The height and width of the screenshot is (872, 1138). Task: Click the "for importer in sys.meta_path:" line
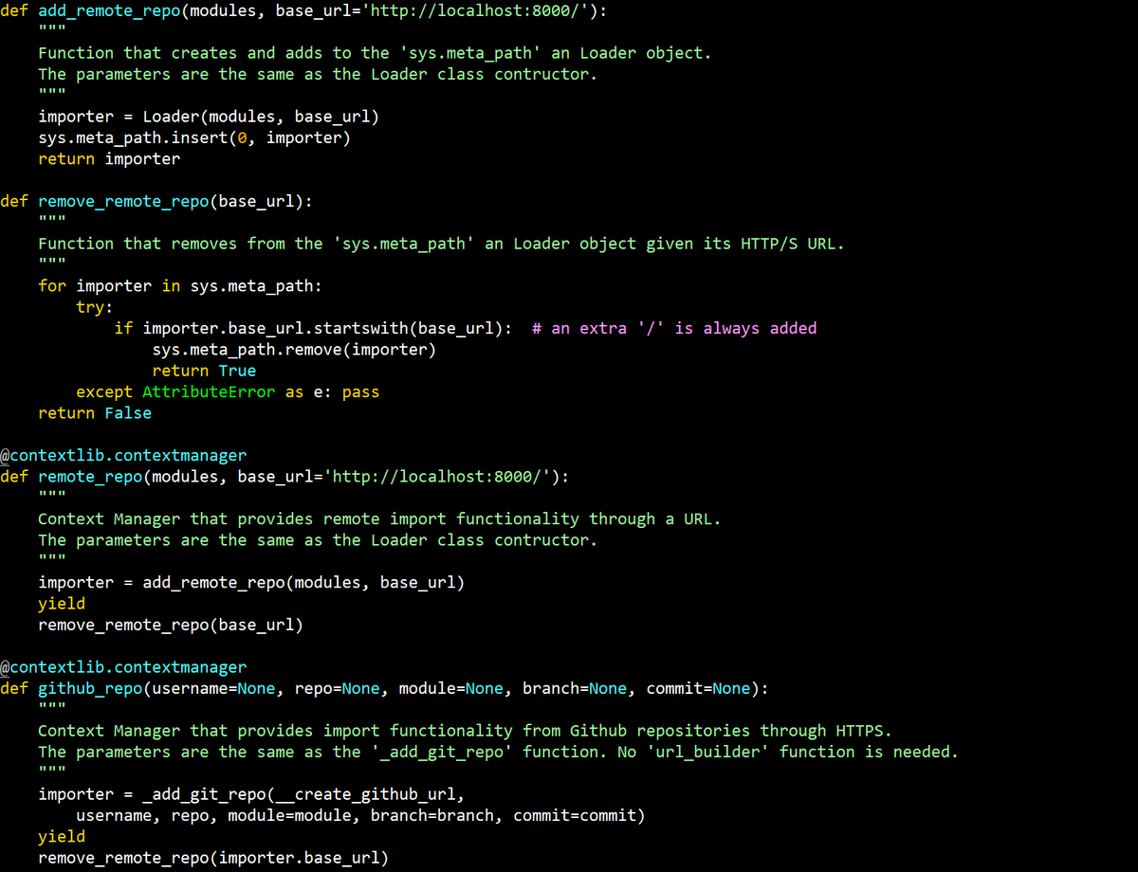tap(180, 285)
